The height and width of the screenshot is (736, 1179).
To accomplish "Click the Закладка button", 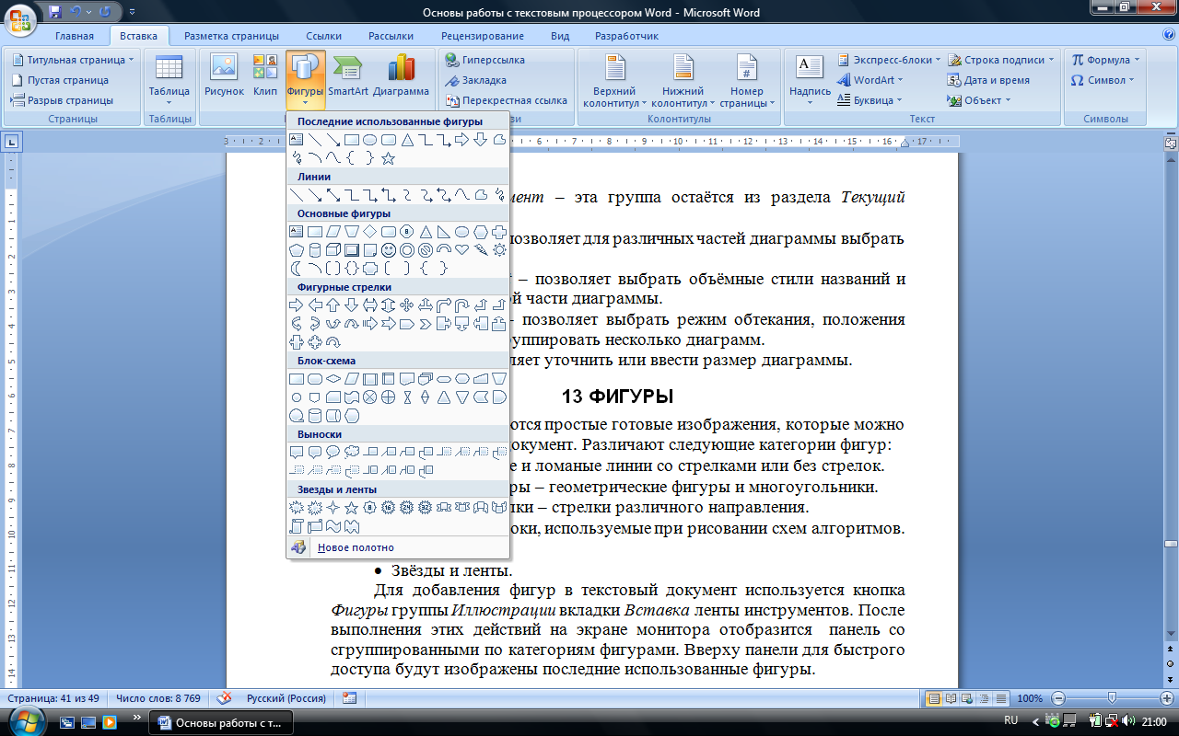I will point(476,80).
